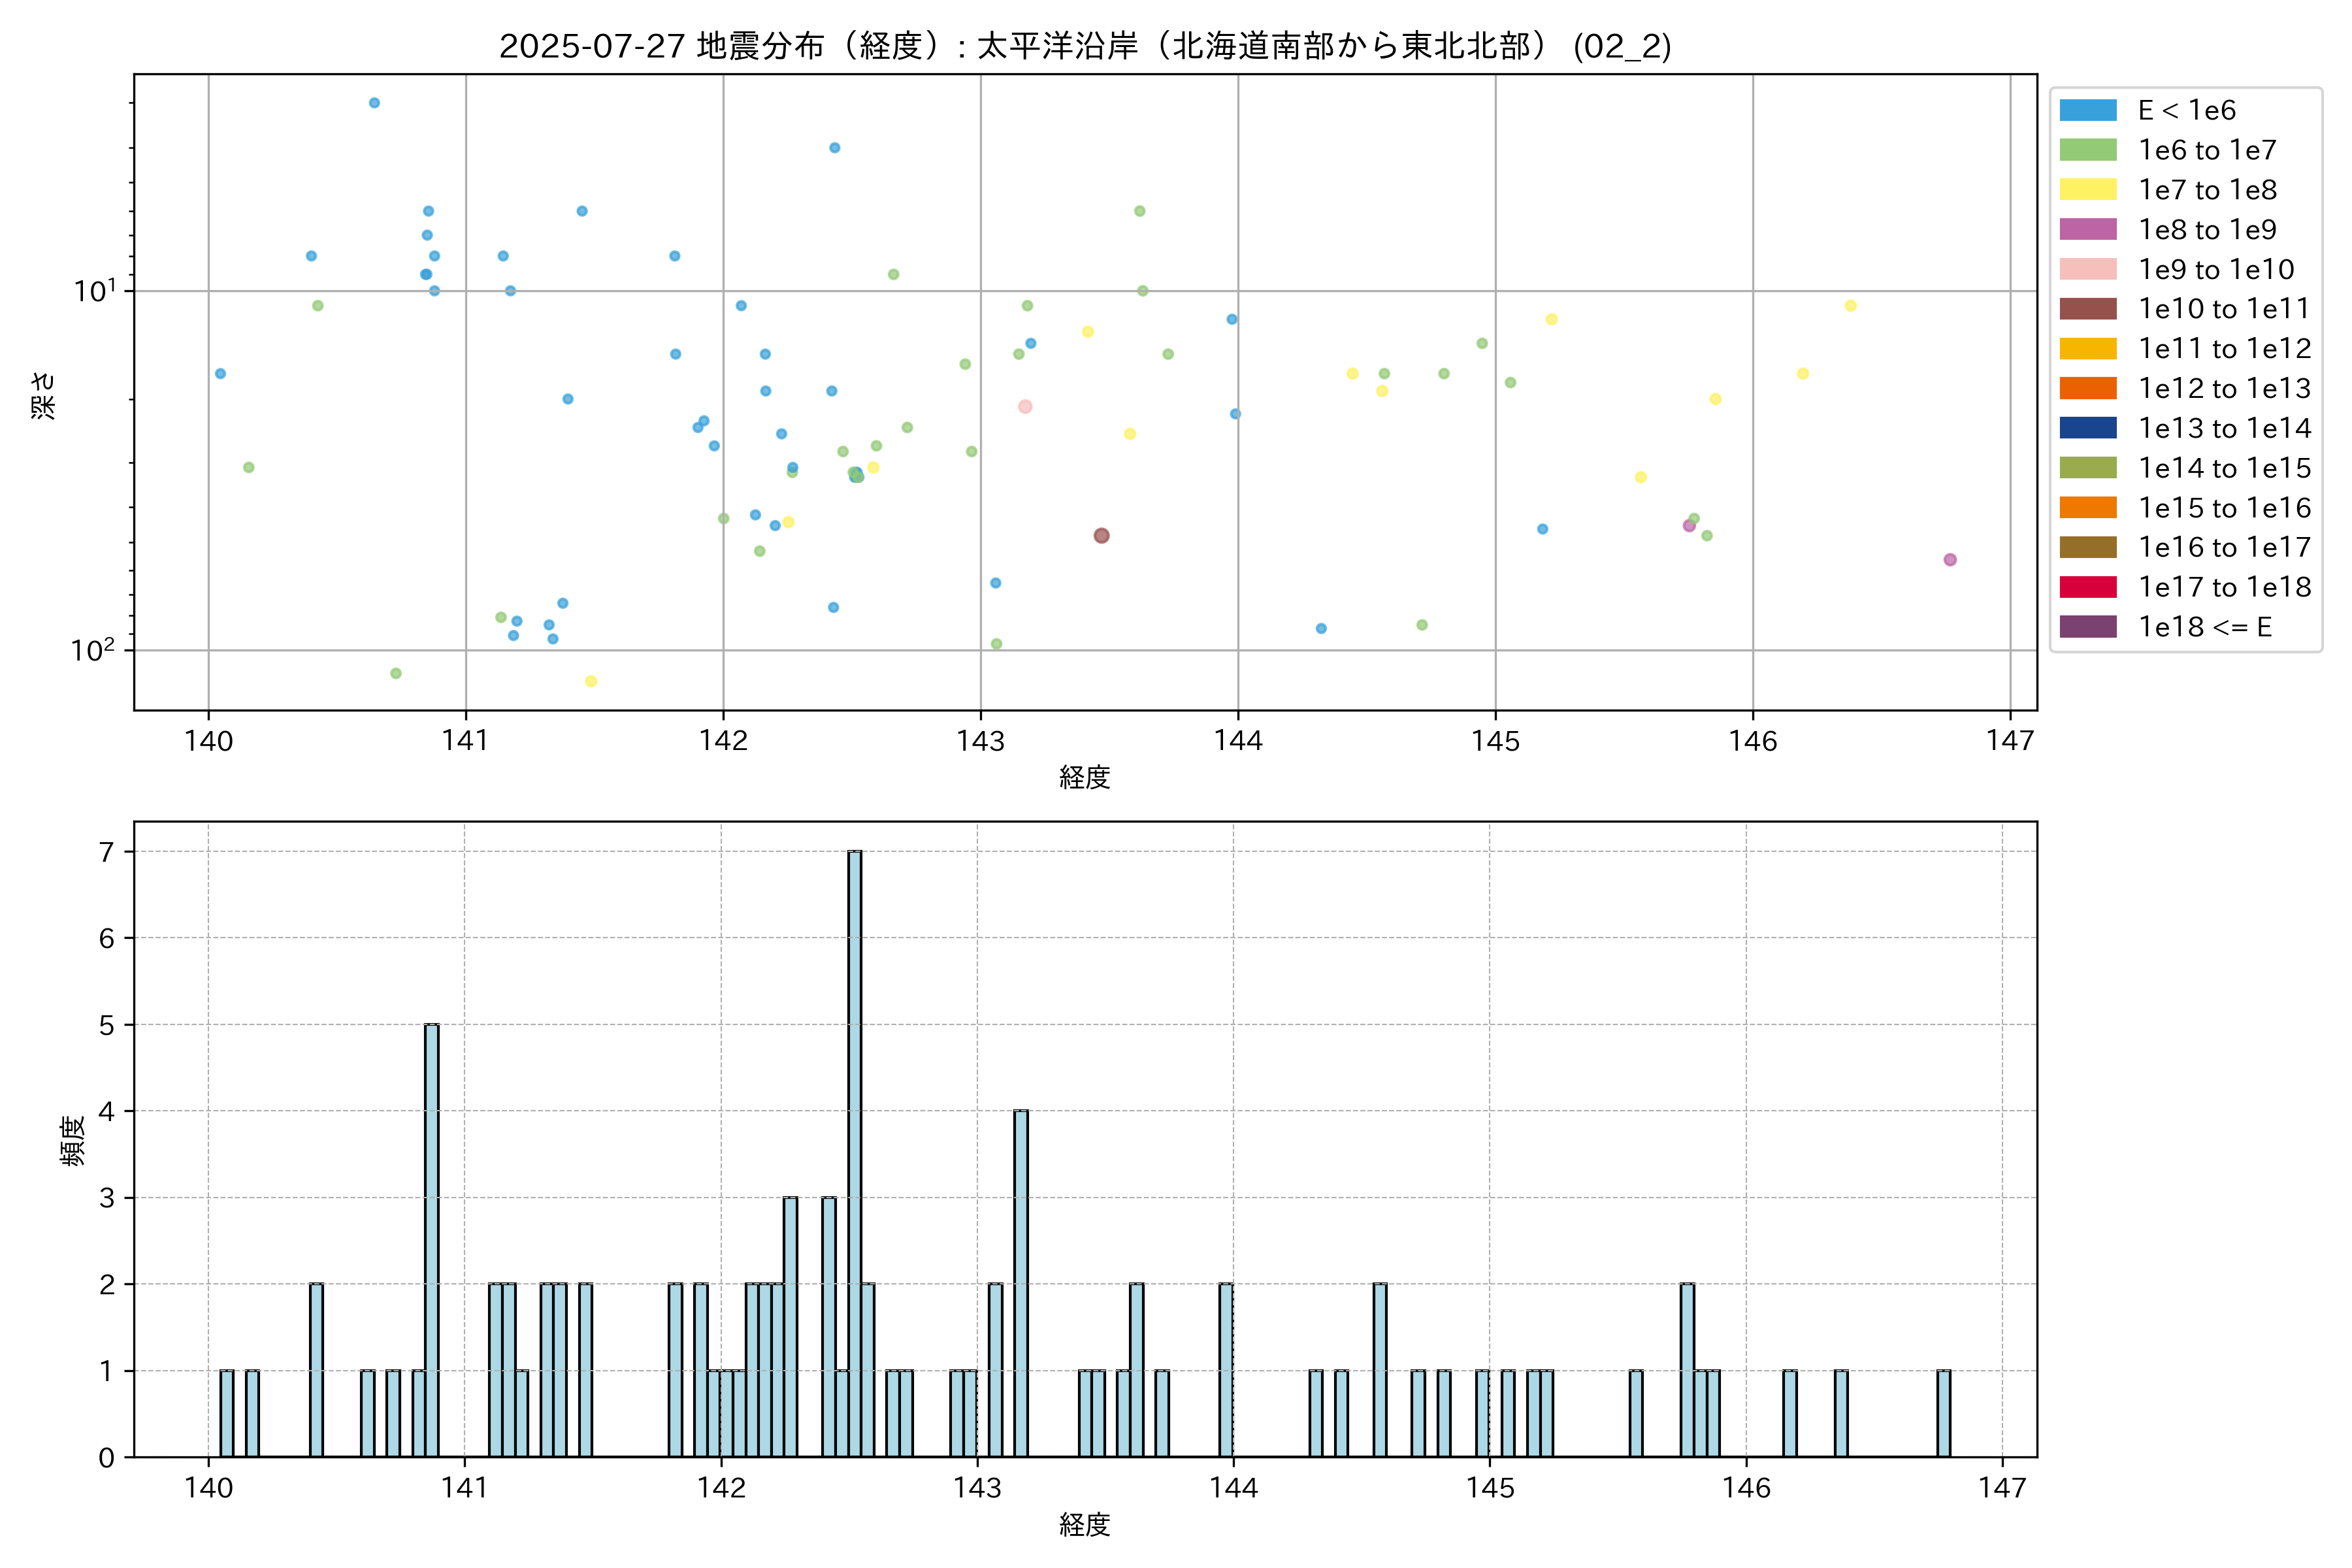Click the '1e11 to 1e12' legend label
2352x1568 pixels.
click(2224, 349)
